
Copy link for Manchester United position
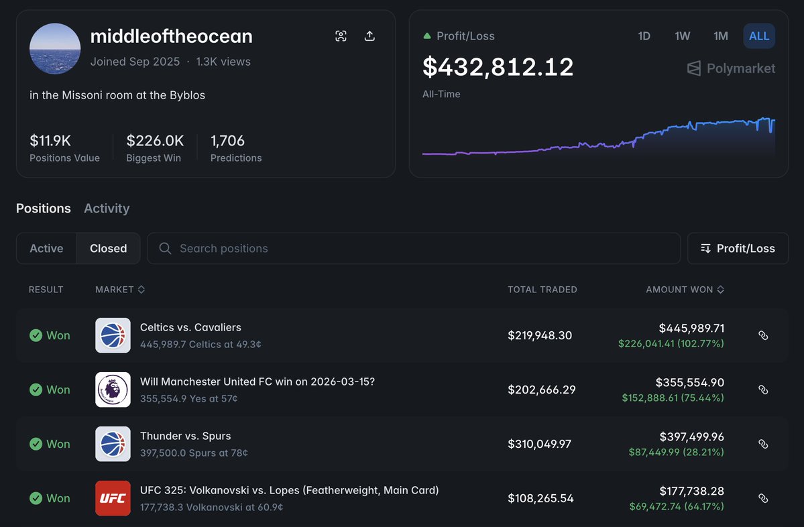coord(763,390)
